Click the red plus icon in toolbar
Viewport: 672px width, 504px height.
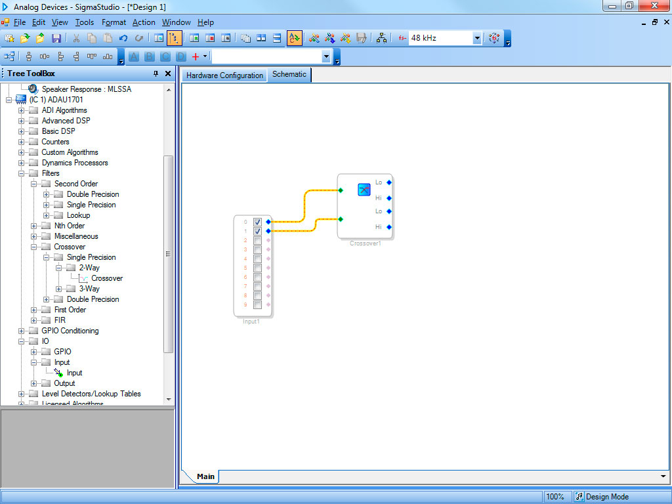click(195, 57)
